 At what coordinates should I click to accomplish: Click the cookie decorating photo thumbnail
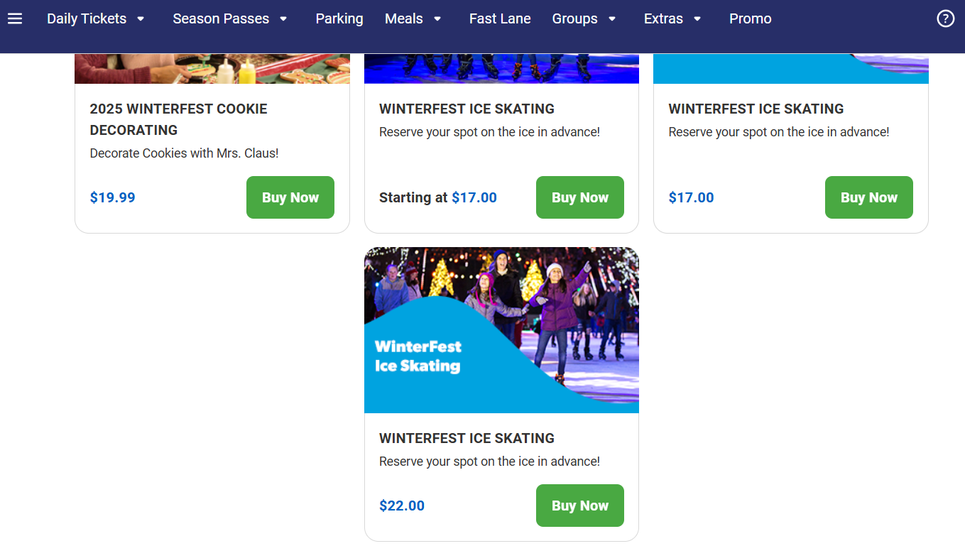tap(212, 69)
